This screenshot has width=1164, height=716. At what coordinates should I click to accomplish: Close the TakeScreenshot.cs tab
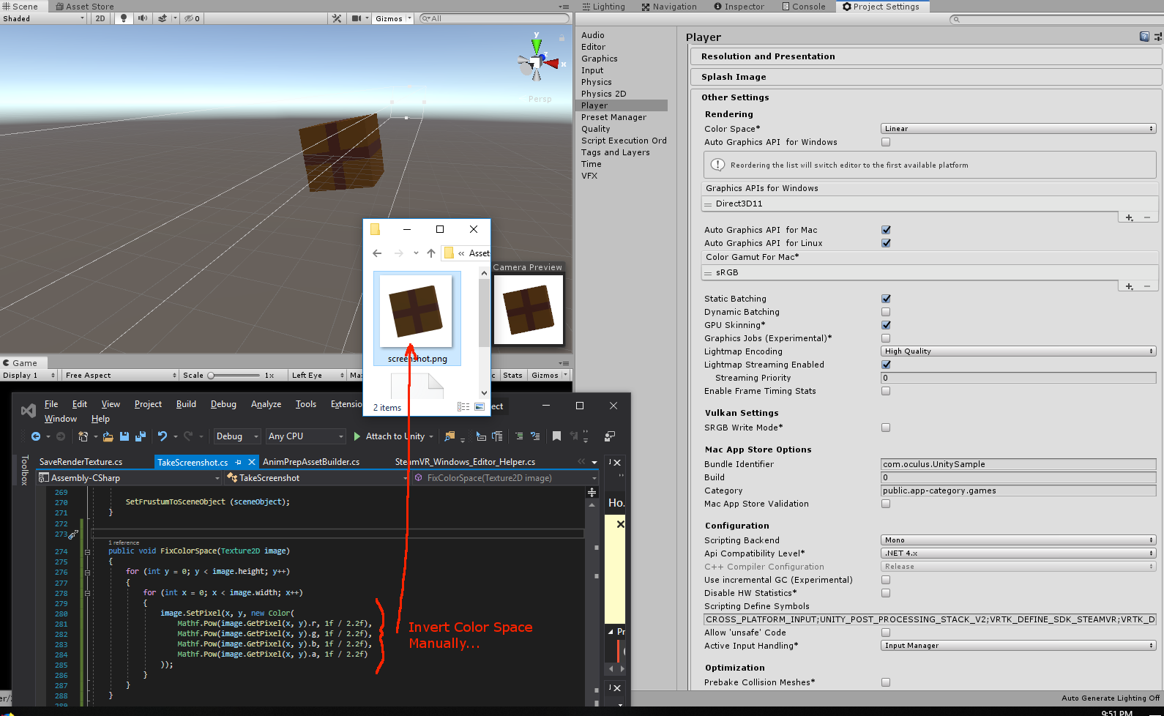click(252, 462)
